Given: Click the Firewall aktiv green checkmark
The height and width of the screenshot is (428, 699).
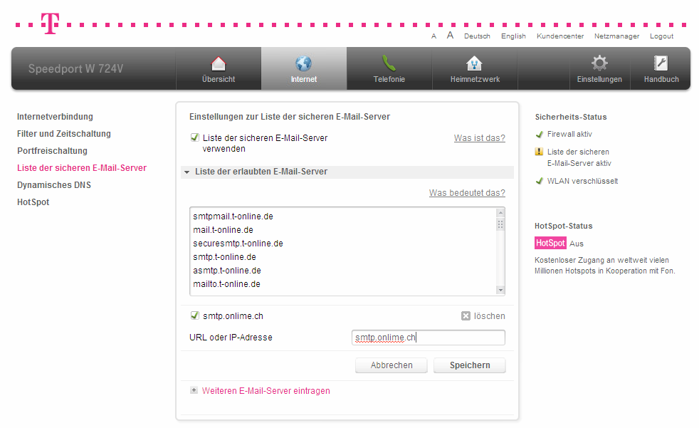Looking at the screenshot, I should pyautogui.click(x=540, y=134).
